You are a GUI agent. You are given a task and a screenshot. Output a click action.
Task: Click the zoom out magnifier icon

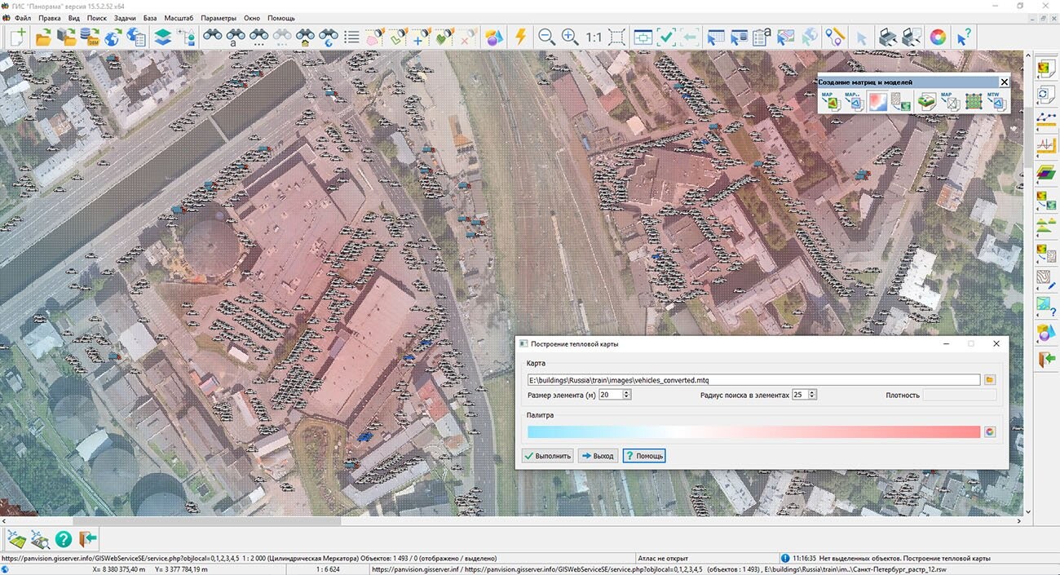[546, 37]
